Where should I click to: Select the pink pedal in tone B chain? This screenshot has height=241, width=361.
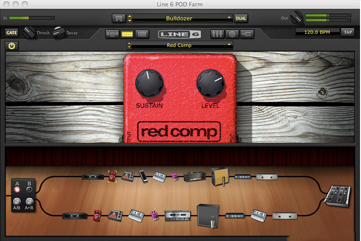tap(155, 216)
